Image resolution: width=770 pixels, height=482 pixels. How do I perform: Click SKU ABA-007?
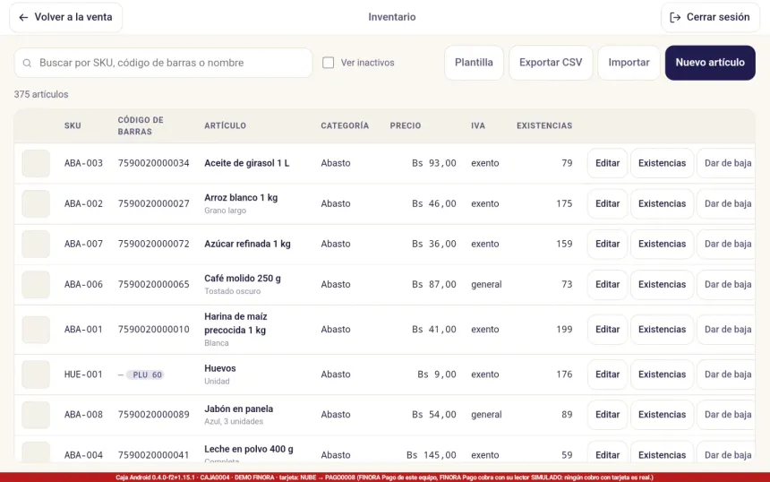click(83, 244)
